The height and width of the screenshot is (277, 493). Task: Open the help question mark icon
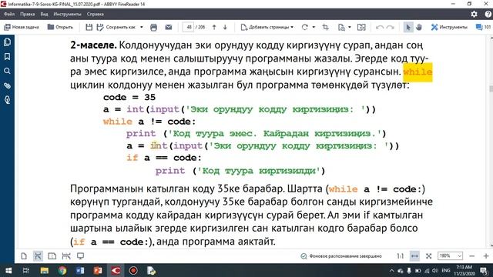[488, 14]
